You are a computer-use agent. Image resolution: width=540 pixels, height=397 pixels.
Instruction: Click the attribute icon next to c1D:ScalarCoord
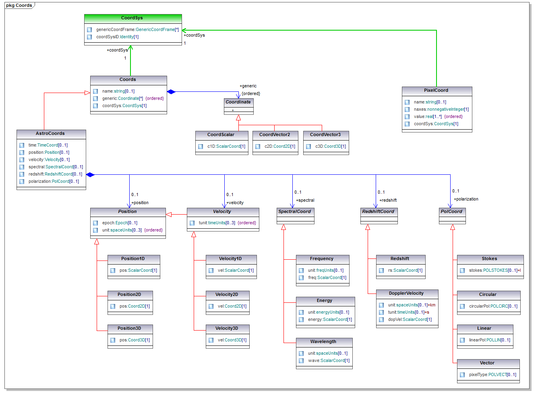click(201, 147)
